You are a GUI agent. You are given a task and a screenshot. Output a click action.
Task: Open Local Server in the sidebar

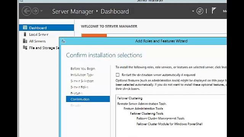tap(39, 35)
